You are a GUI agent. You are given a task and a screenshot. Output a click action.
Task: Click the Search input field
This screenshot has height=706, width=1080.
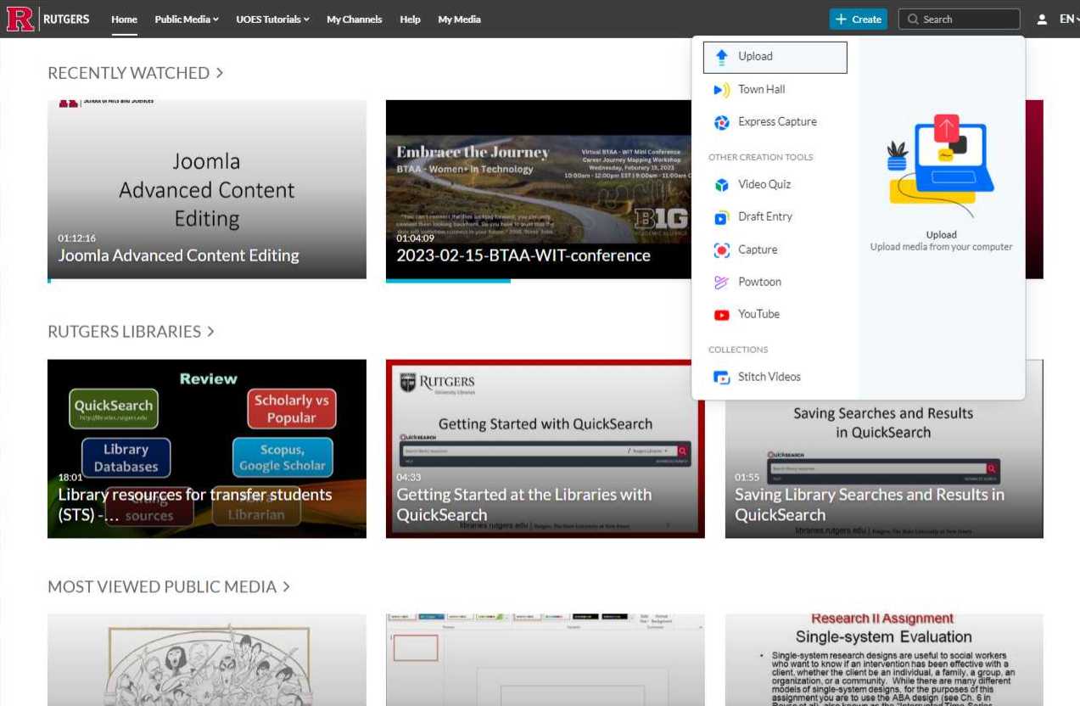pos(959,20)
